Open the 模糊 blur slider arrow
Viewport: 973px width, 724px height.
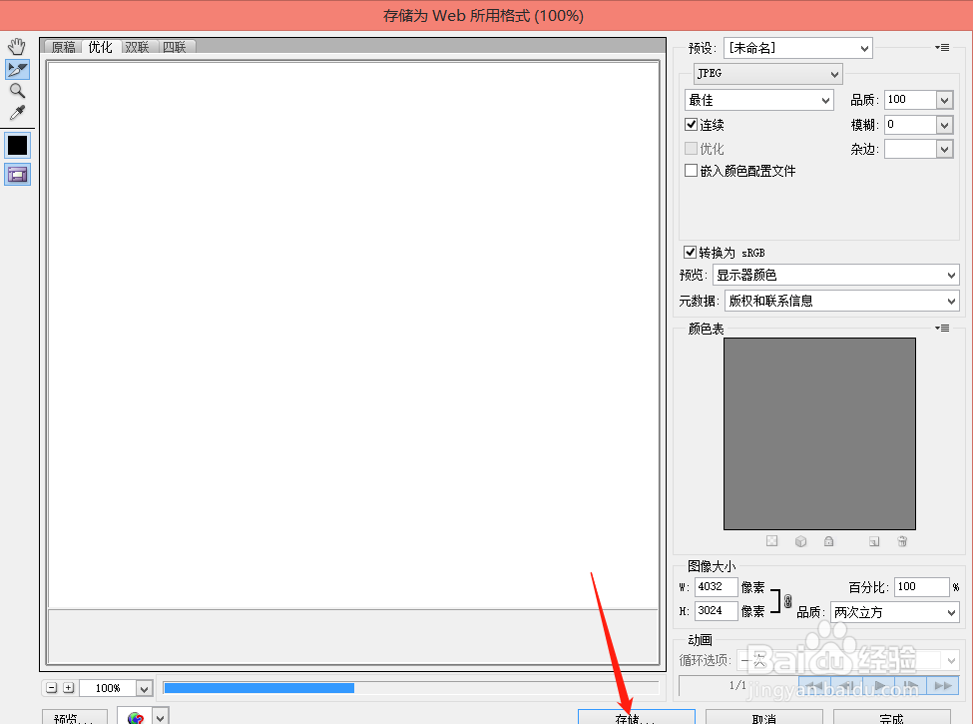click(944, 125)
